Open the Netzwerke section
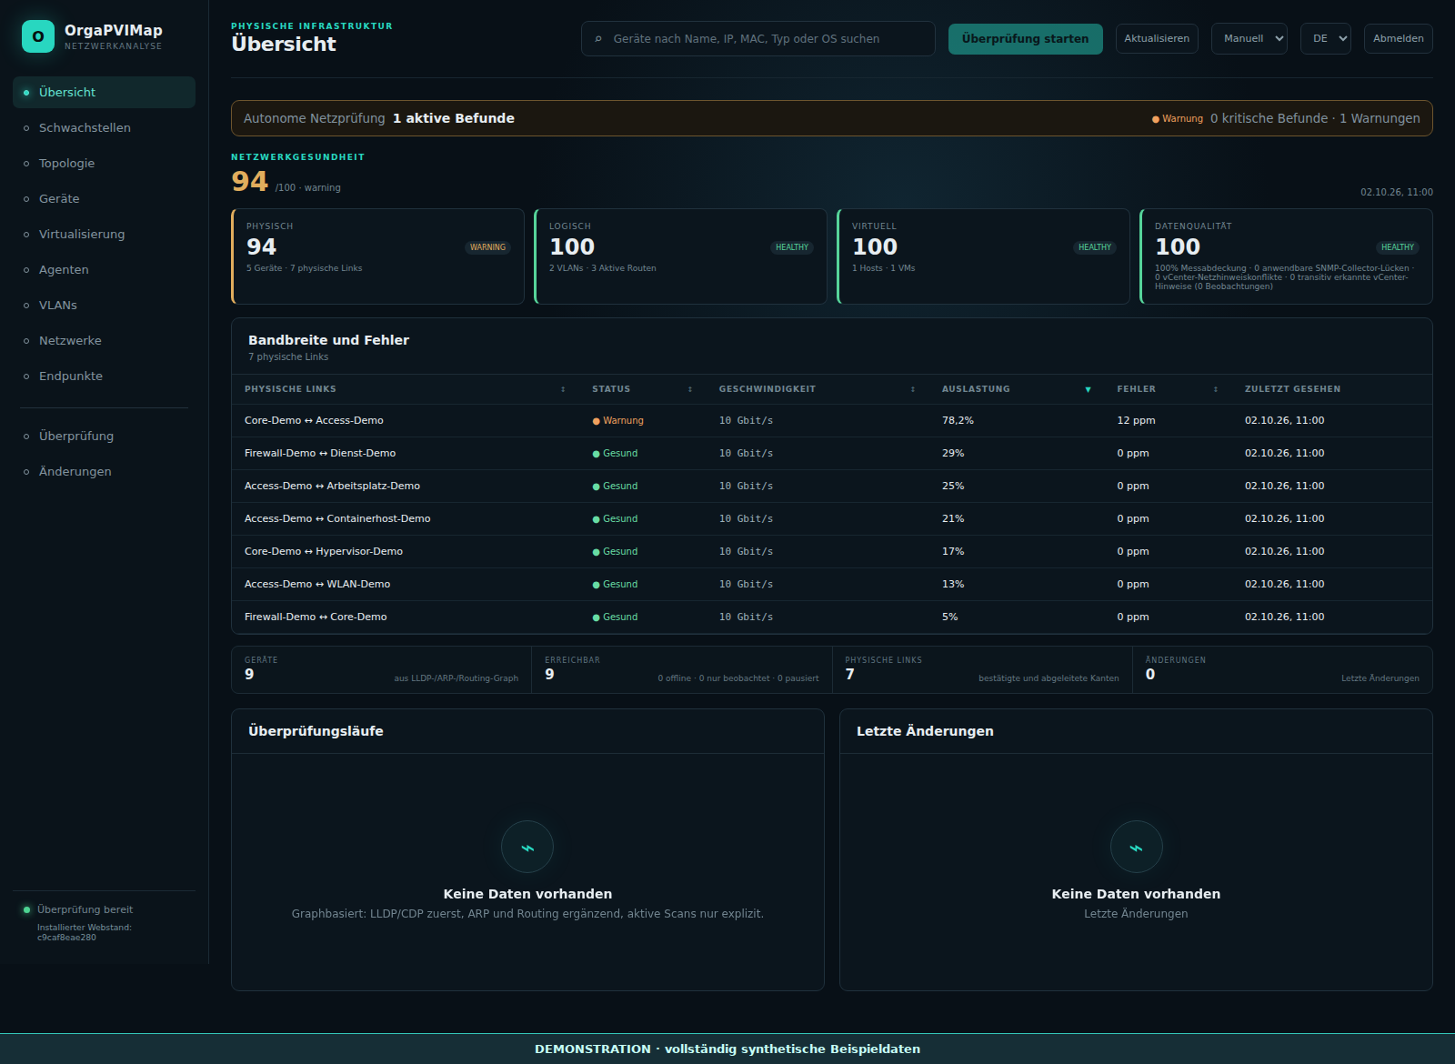This screenshot has height=1064, width=1455. coord(104,341)
